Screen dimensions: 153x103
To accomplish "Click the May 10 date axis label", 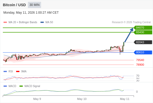I will pyautogui.click(x=82, y=99).
